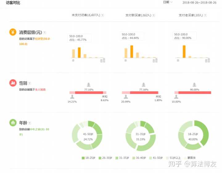
Task: Open help icon next to 性别 title
Action: coord(30,83)
